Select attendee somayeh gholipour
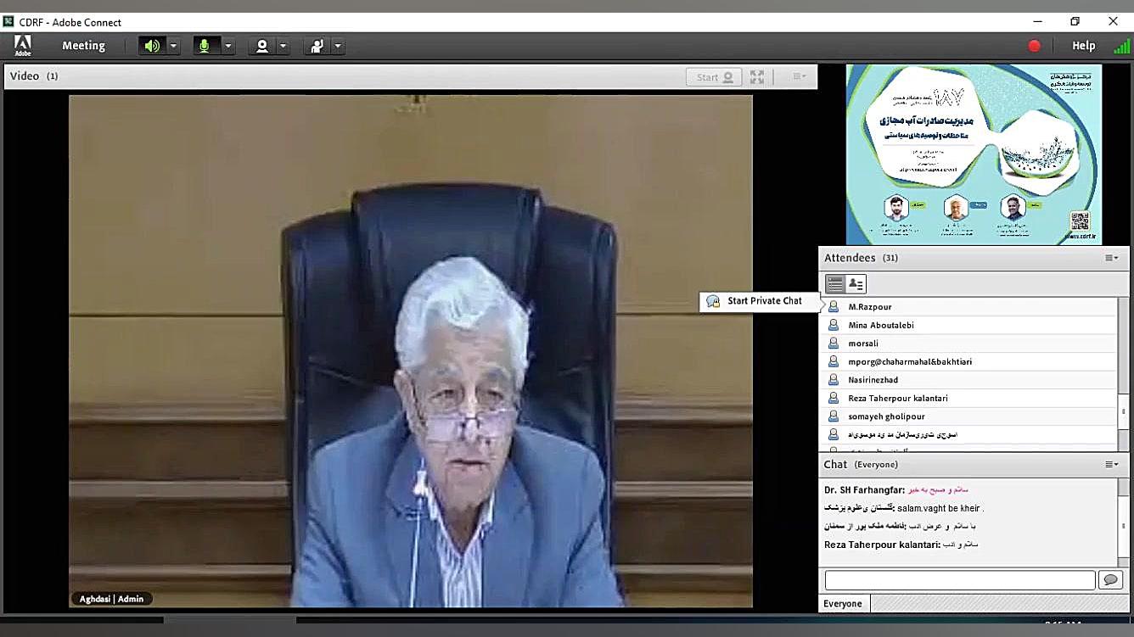Image resolution: width=1134 pixels, height=637 pixels. tap(969, 416)
